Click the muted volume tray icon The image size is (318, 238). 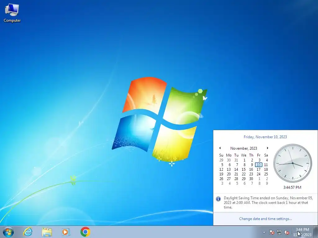(x=287, y=232)
